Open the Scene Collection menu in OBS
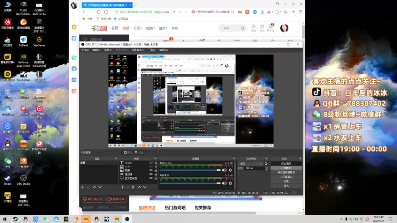This screenshot has width=397, height=223. coord(138,50)
